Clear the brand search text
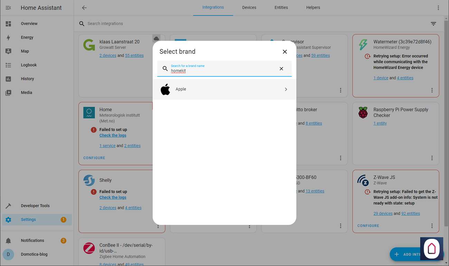449x266 pixels. [281, 69]
